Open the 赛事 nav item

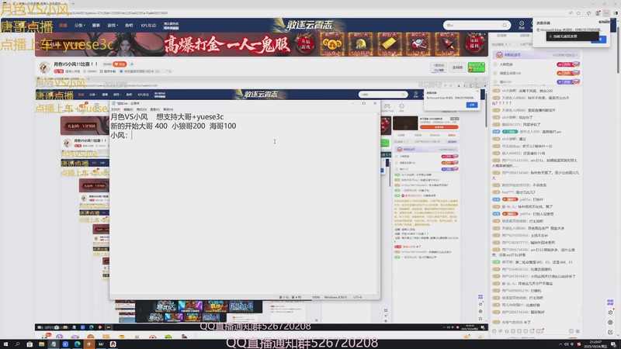coord(95,26)
